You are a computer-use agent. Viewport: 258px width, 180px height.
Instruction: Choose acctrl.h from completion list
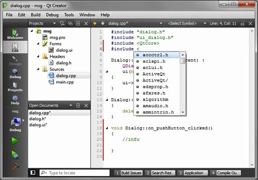pos(157,55)
